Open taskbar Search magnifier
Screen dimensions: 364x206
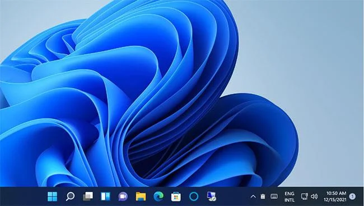[70, 197]
